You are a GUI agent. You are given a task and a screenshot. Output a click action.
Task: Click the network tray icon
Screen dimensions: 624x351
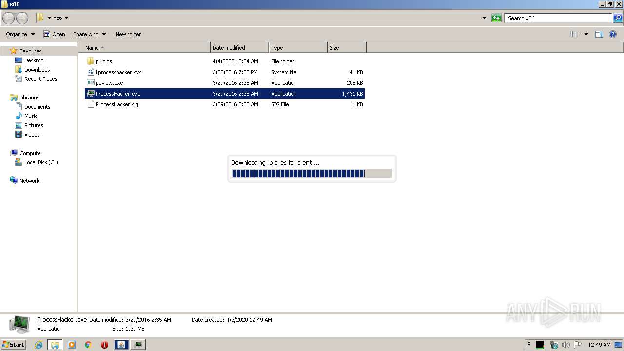tap(554, 345)
